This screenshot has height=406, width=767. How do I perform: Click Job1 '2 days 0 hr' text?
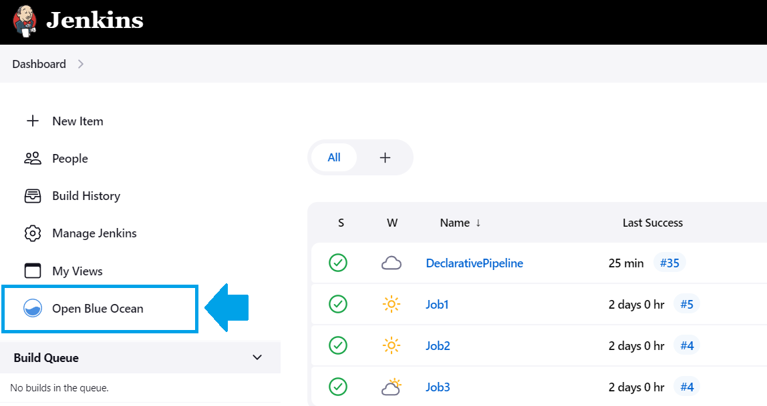click(x=637, y=305)
